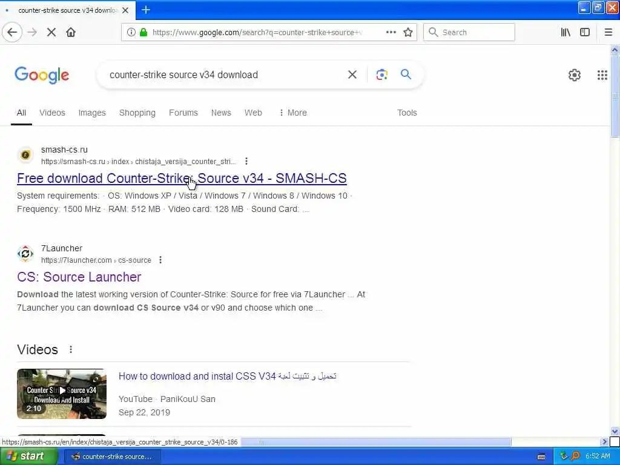The image size is (620, 465).
Task: Open Videos section options menu
Action: tap(71, 349)
